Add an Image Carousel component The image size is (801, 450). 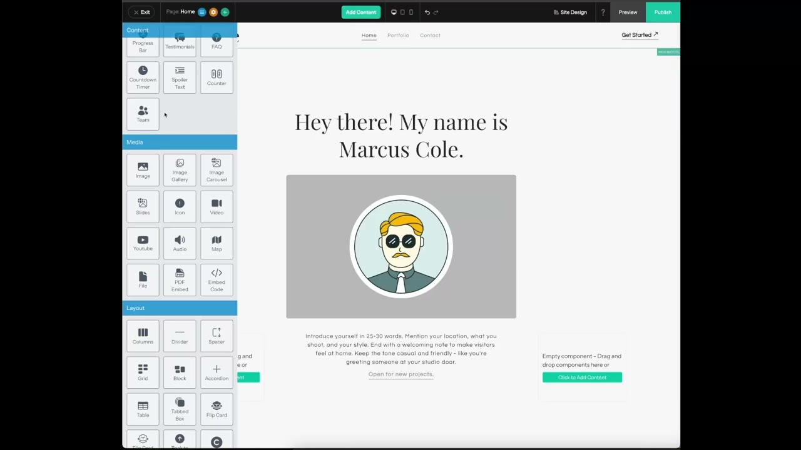(x=217, y=170)
